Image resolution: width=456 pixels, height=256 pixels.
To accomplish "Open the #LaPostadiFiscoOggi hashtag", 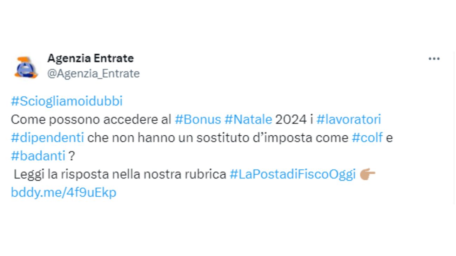I will 293,174.
